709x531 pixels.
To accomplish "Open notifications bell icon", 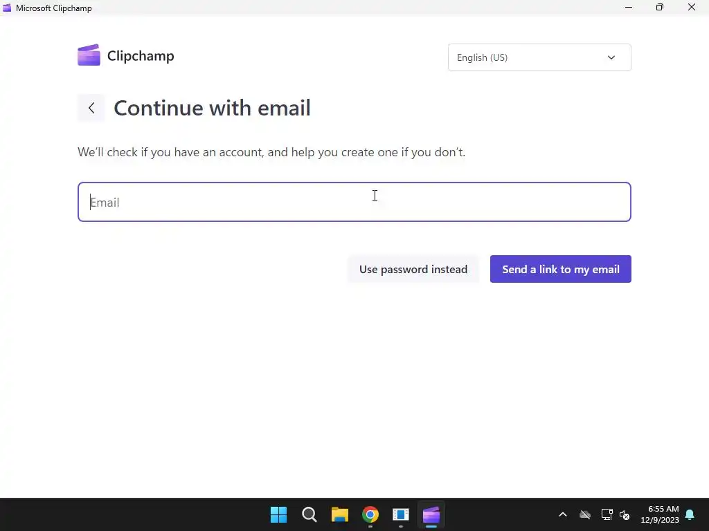I will [x=690, y=514].
